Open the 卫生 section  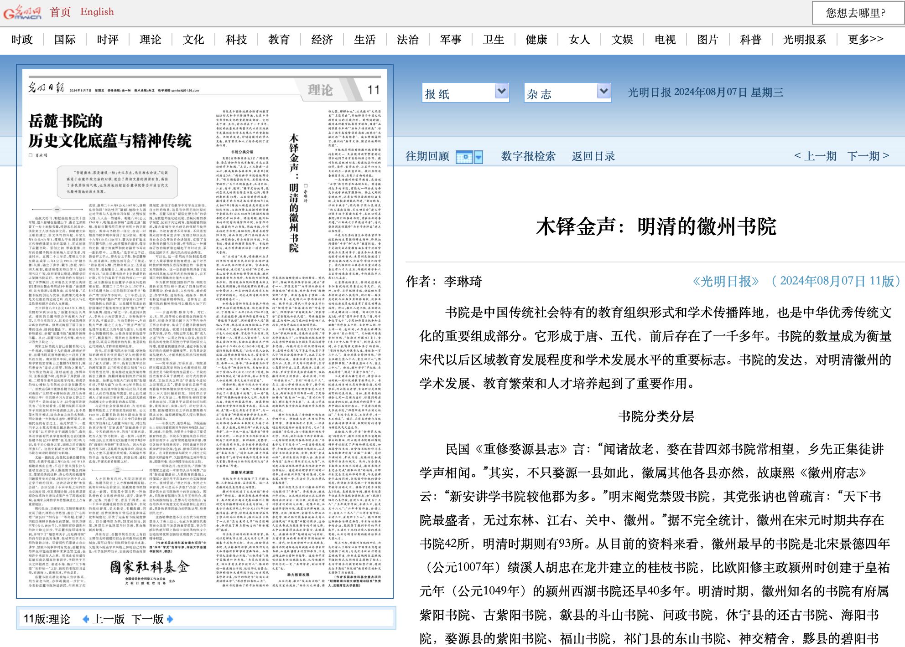[x=494, y=40]
